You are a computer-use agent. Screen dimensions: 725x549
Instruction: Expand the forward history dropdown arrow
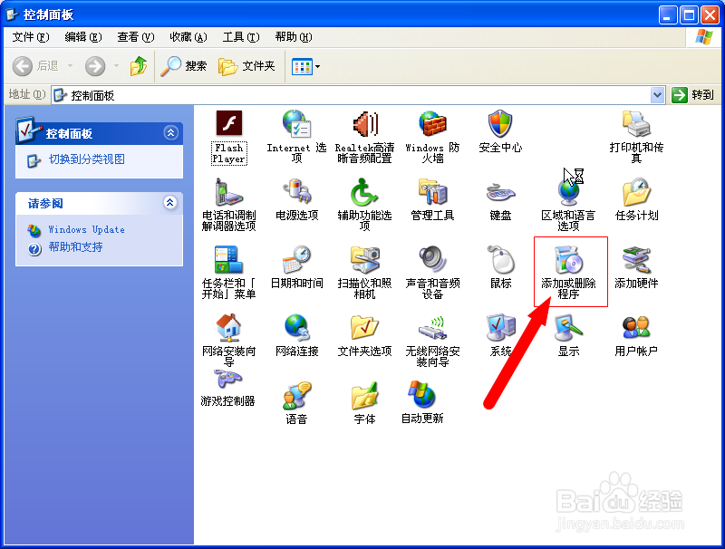[x=116, y=66]
